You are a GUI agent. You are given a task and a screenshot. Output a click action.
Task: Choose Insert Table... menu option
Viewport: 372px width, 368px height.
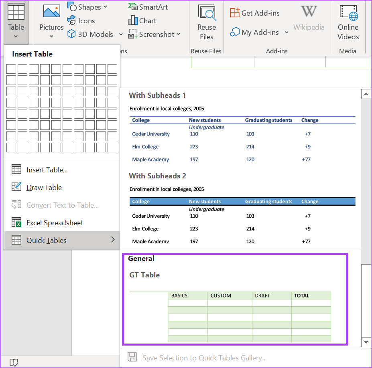47,170
